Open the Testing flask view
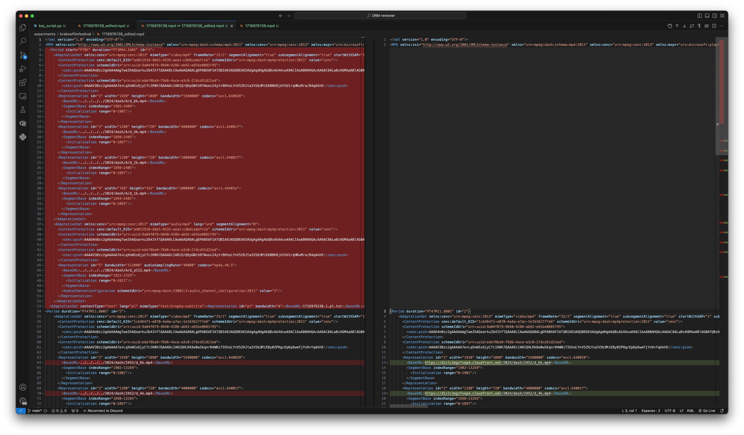Screen dimensions: 744x435 click(x=23, y=110)
